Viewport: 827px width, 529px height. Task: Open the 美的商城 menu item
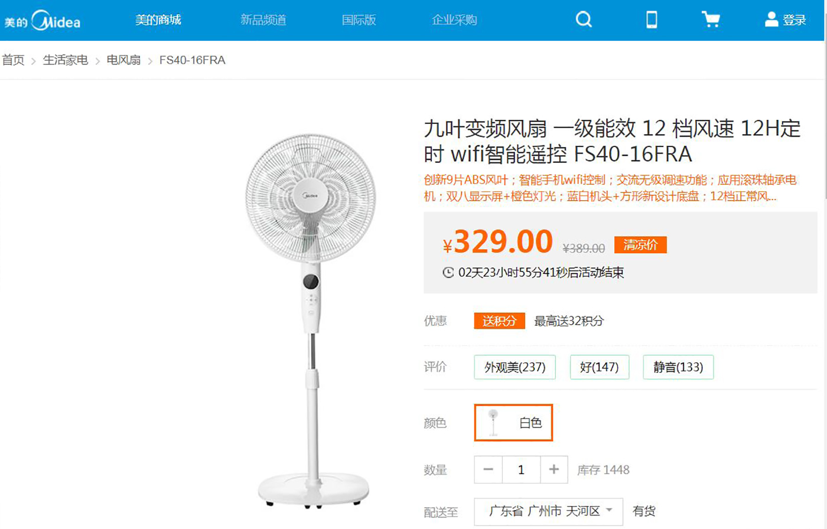click(158, 20)
